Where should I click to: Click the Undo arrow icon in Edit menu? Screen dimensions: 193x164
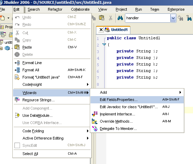pos(17,17)
